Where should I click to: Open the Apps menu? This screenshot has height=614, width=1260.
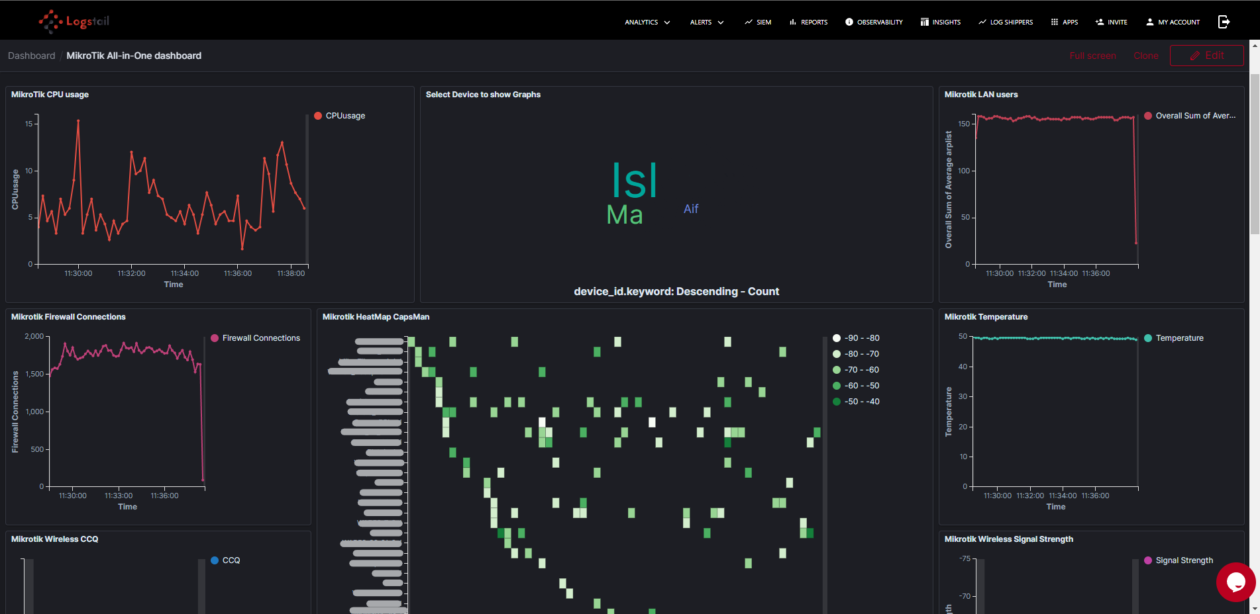[x=1064, y=22]
